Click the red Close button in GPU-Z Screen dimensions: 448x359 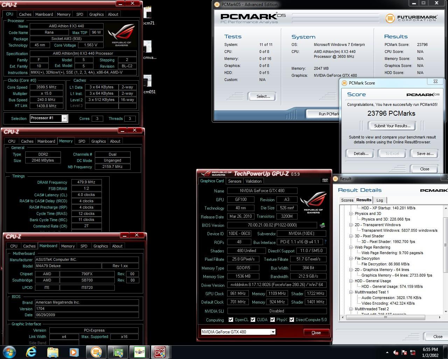pyautogui.click(x=316, y=333)
